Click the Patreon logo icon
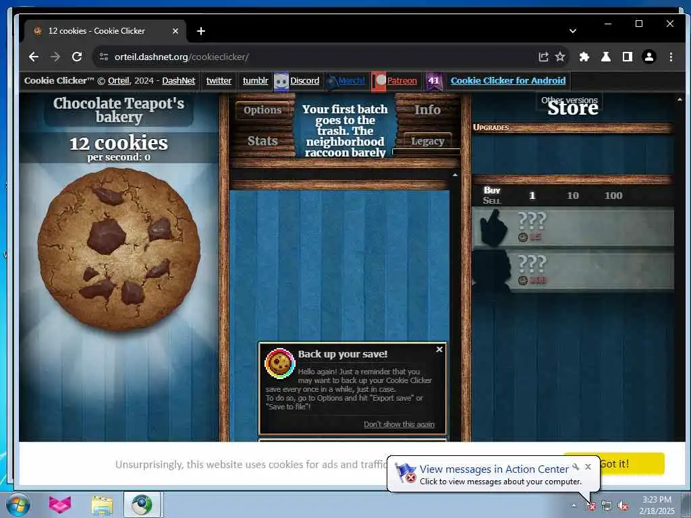 click(x=379, y=81)
